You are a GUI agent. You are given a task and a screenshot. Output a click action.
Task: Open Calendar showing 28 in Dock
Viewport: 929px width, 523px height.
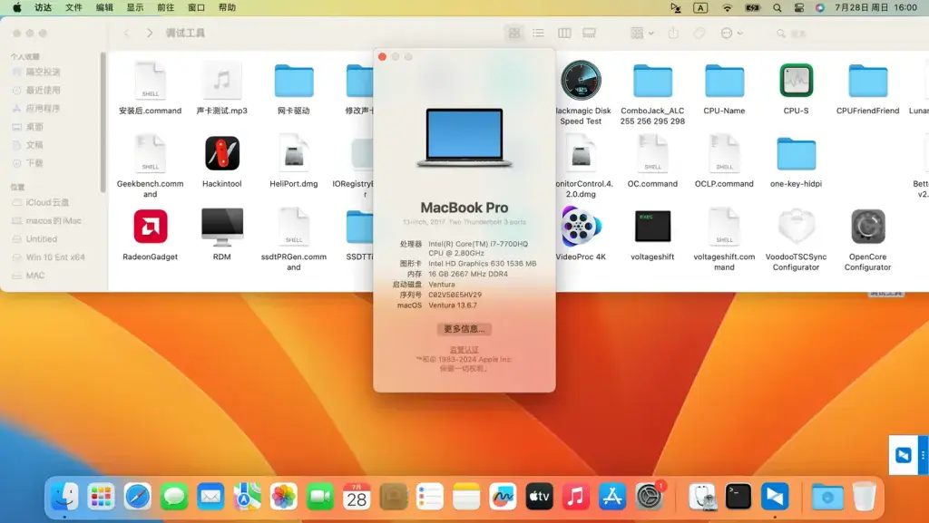click(357, 497)
